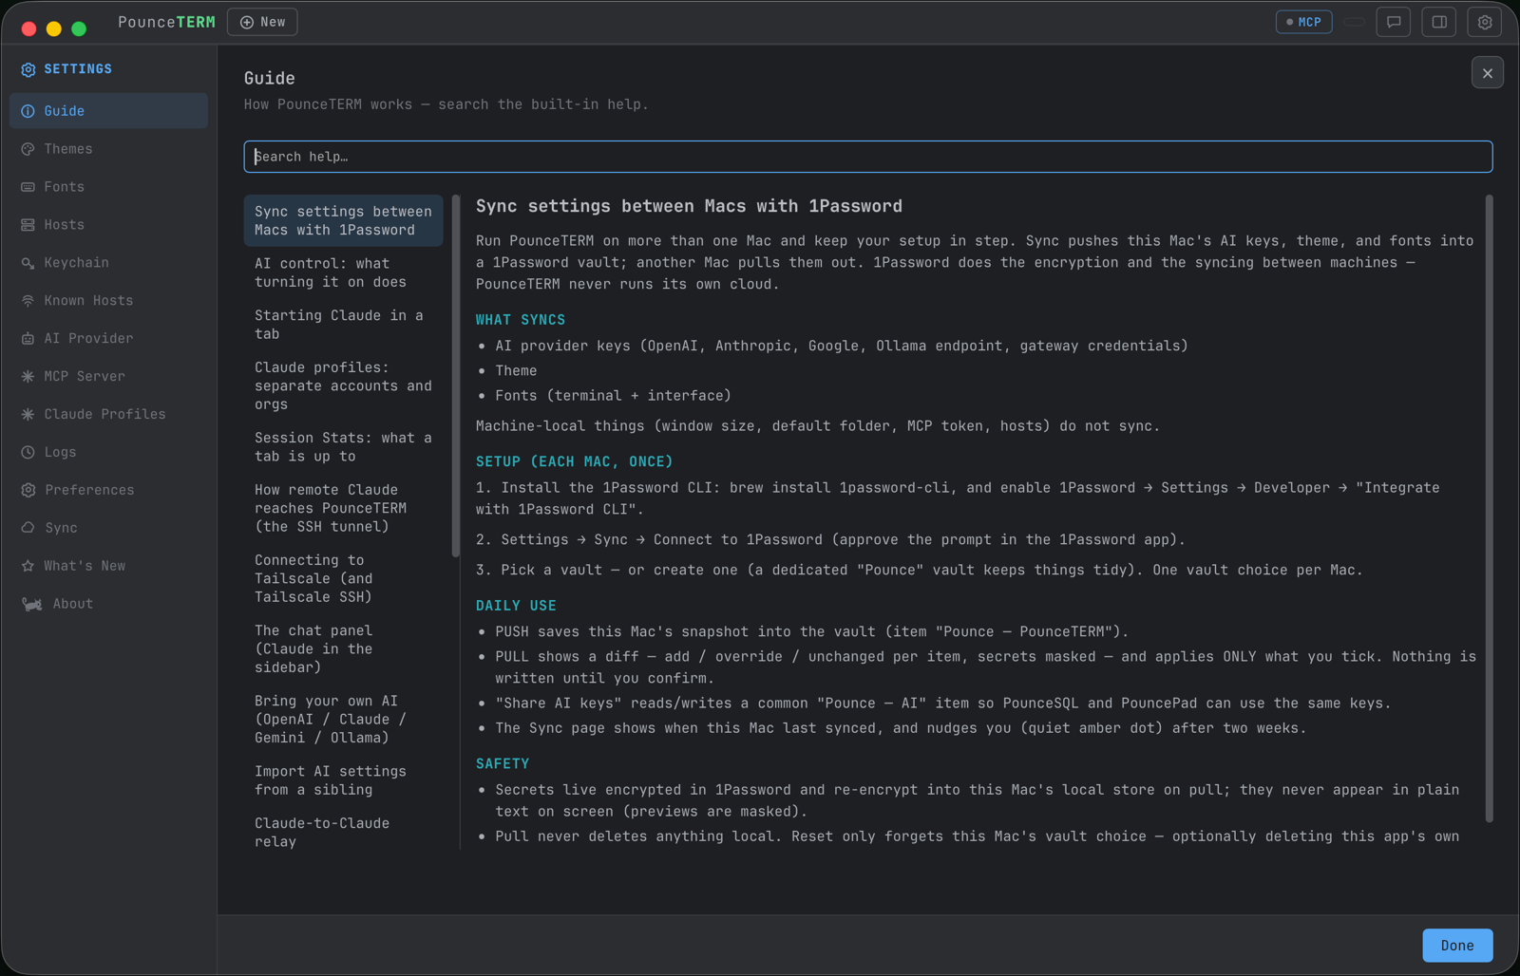Click the Done button
Screen dimensions: 1520x976
[x=1457, y=946]
